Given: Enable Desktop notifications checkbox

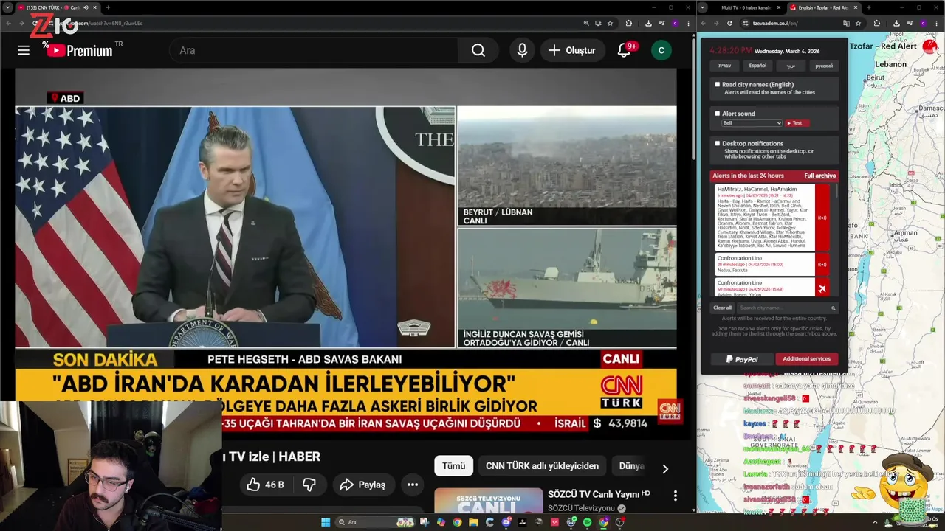Looking at the screenshot, I should 717,143.
